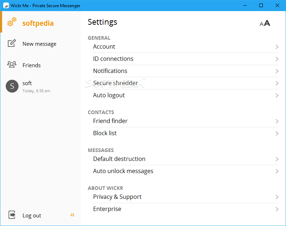This screenshot has height=226, width=286.
Task: Click the orange settings gears icon
Action: tap(12, 22)
